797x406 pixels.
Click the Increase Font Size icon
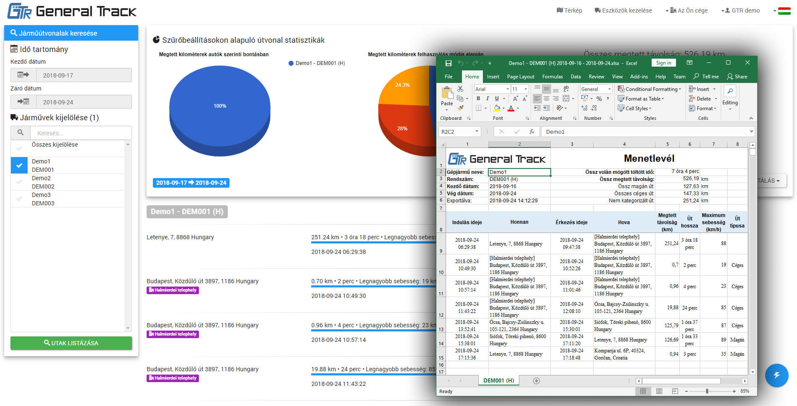(x=516, y=99)
